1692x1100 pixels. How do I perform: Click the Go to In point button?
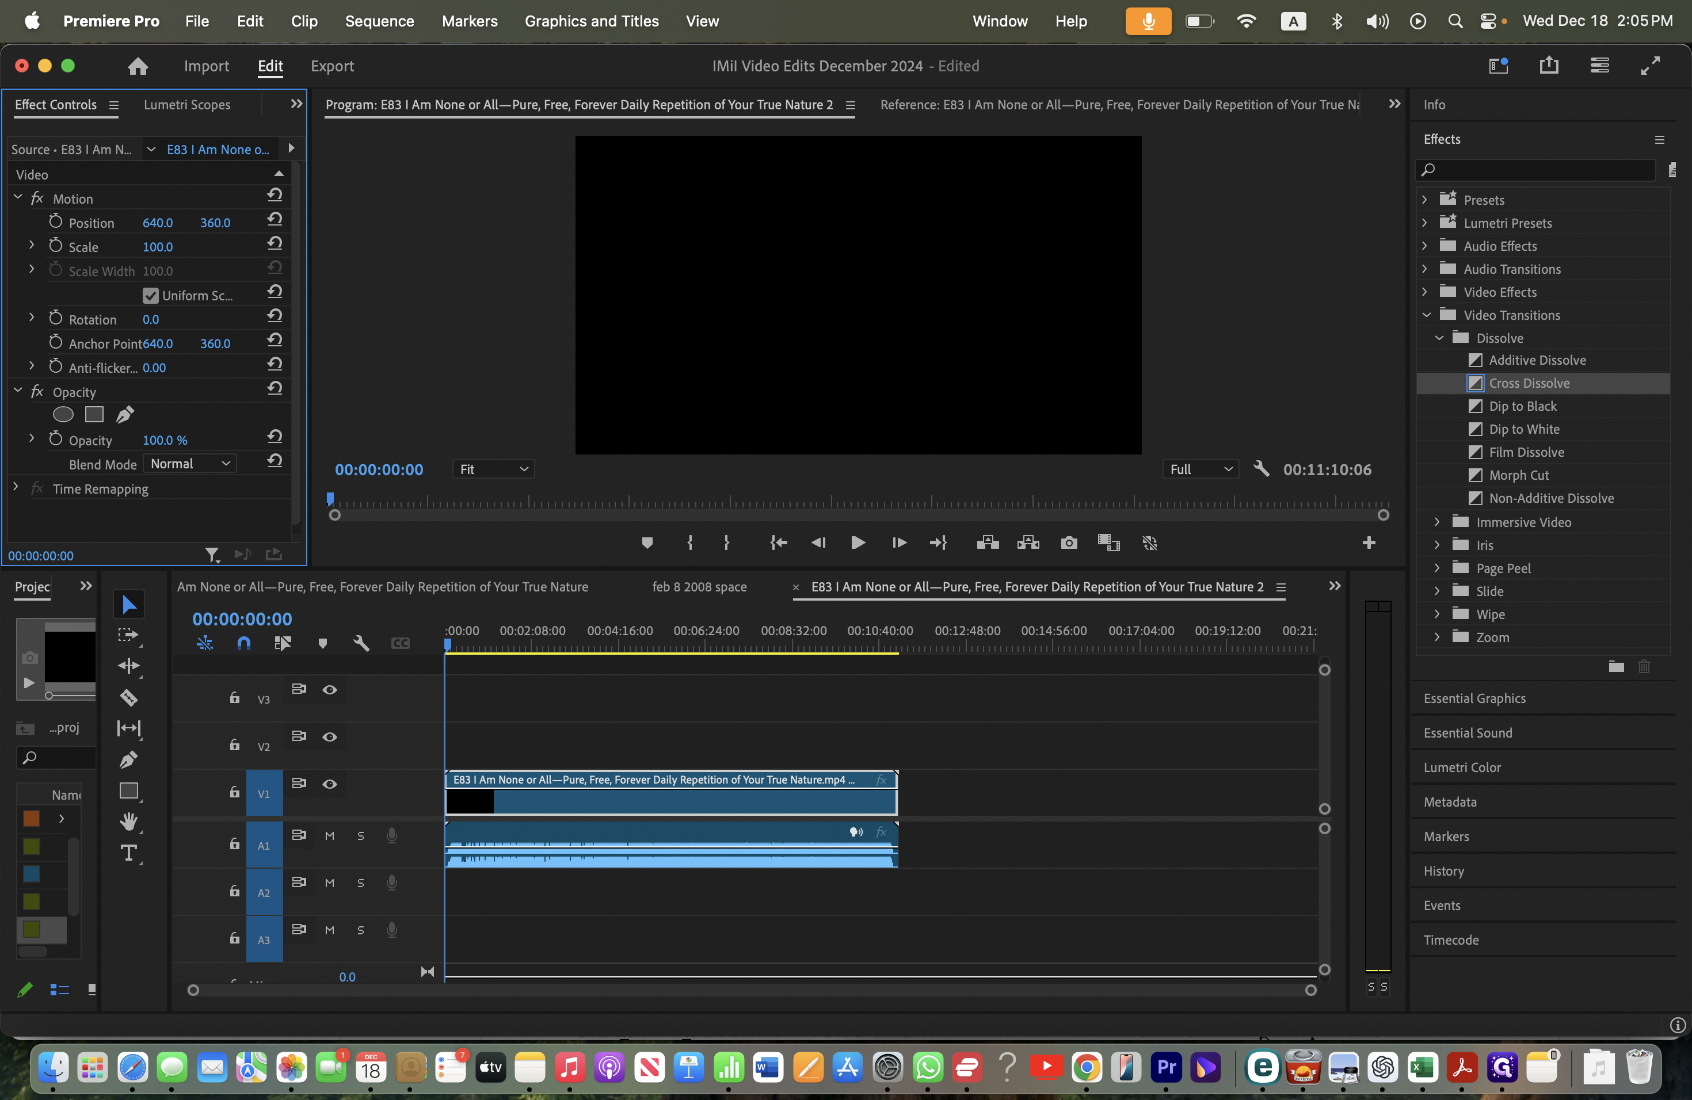tap(779, 543)
